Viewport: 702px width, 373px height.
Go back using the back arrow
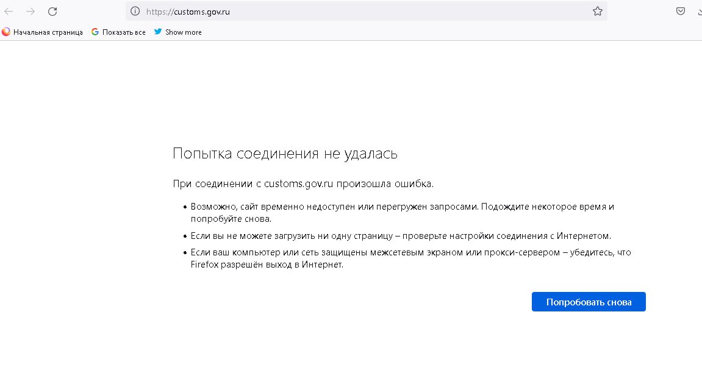9,11
